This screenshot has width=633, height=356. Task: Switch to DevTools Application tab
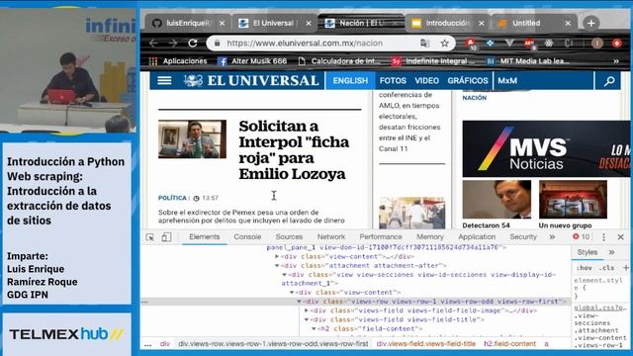tap(477, 237)
